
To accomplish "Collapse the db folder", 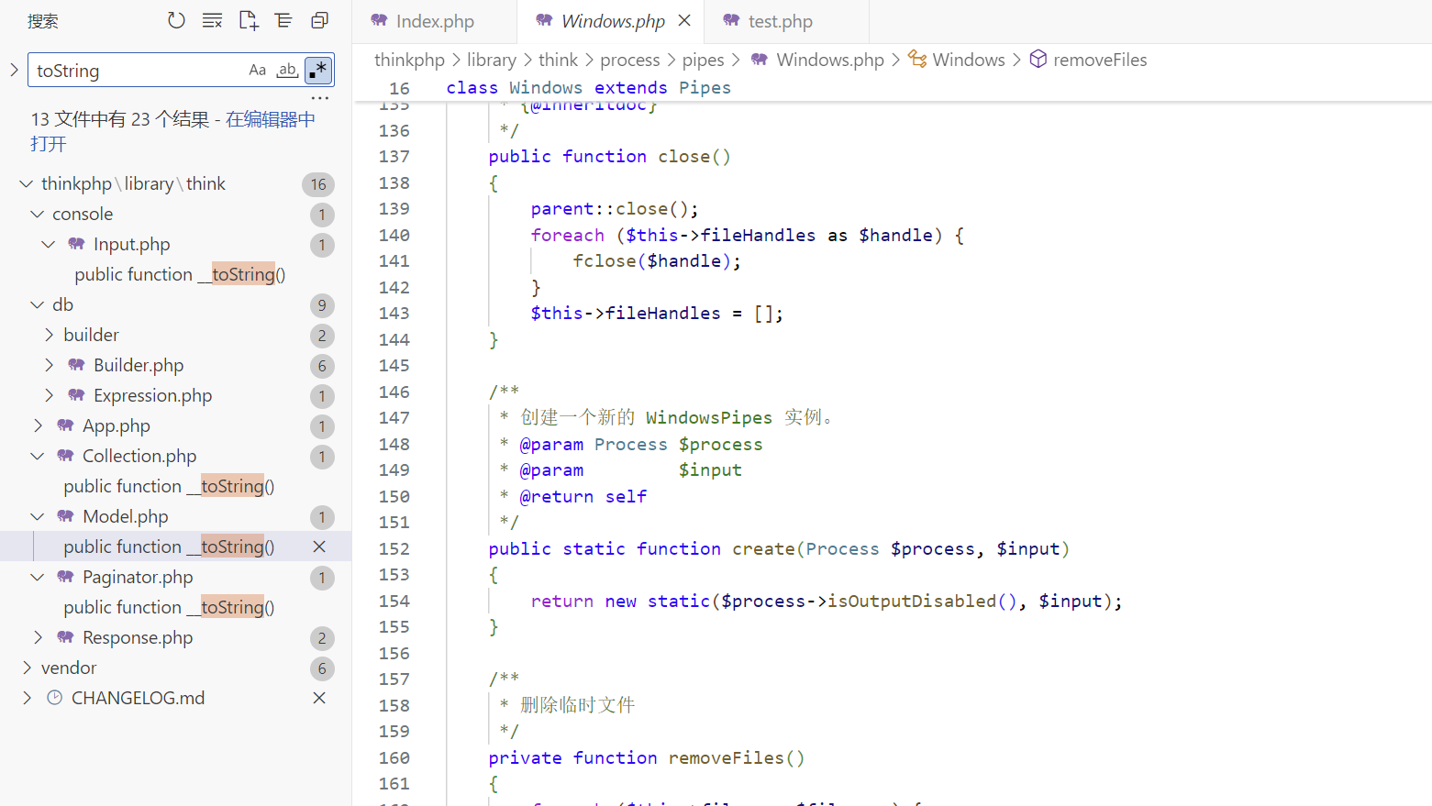I will point(37,304).
